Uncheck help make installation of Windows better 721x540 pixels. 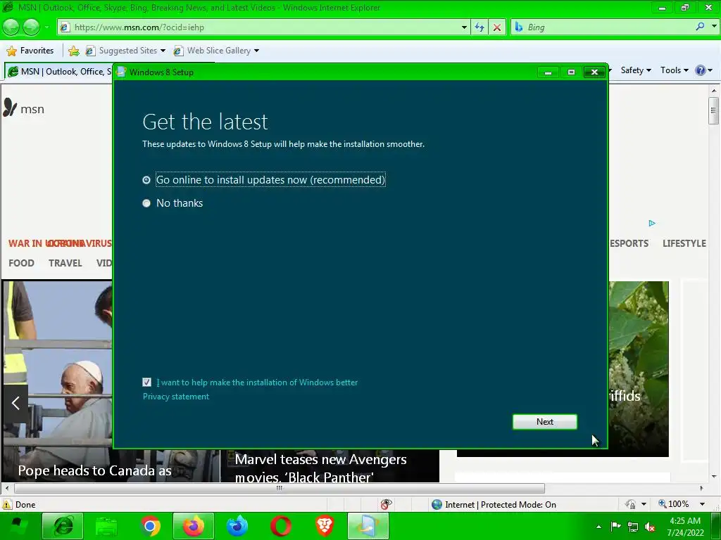coord(146,382)
